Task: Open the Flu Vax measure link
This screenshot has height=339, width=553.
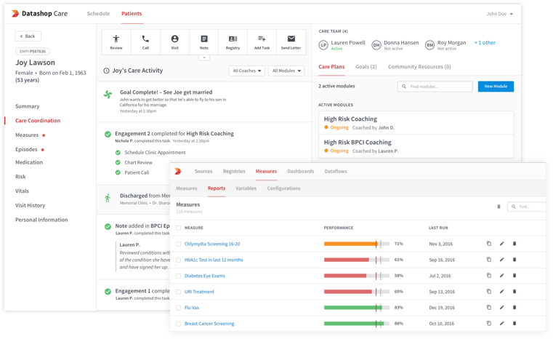Action: pos(192,308)
